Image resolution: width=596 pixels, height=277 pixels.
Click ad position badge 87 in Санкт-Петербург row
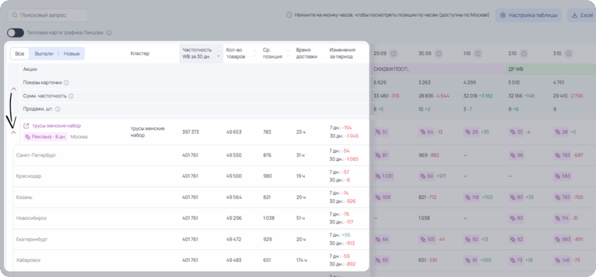[382, 155]
